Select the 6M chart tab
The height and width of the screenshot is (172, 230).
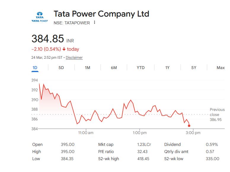point(114,68)
